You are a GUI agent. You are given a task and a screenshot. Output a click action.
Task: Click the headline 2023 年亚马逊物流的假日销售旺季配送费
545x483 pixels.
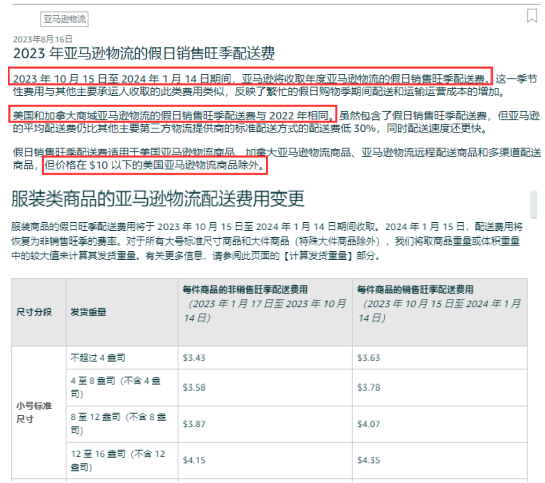143,53
